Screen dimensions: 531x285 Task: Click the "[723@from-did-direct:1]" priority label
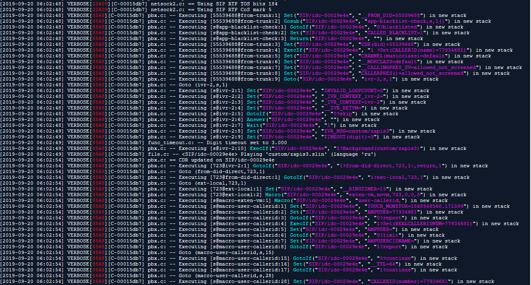pos(245,177)
